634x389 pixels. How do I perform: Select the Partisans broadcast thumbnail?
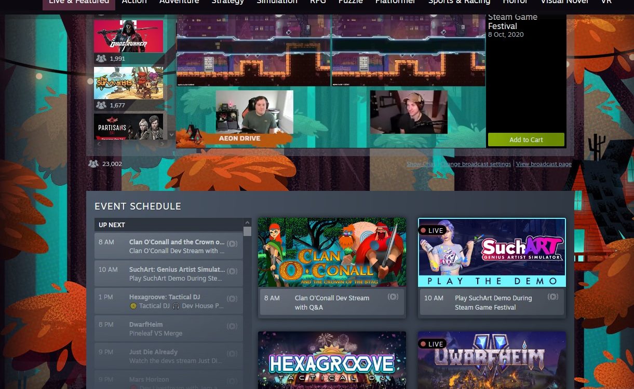(128, 127)
